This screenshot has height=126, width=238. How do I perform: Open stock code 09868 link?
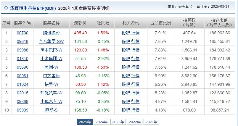pyautogui.click(x=22, y=101)
